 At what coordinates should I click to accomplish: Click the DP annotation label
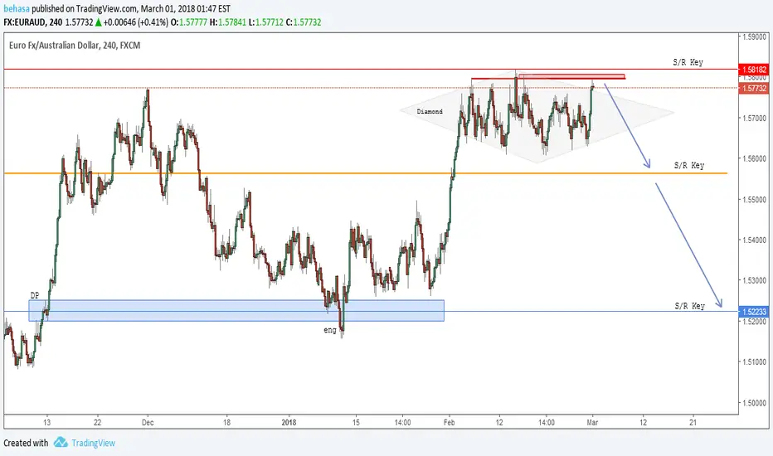(x=35, y=295)
